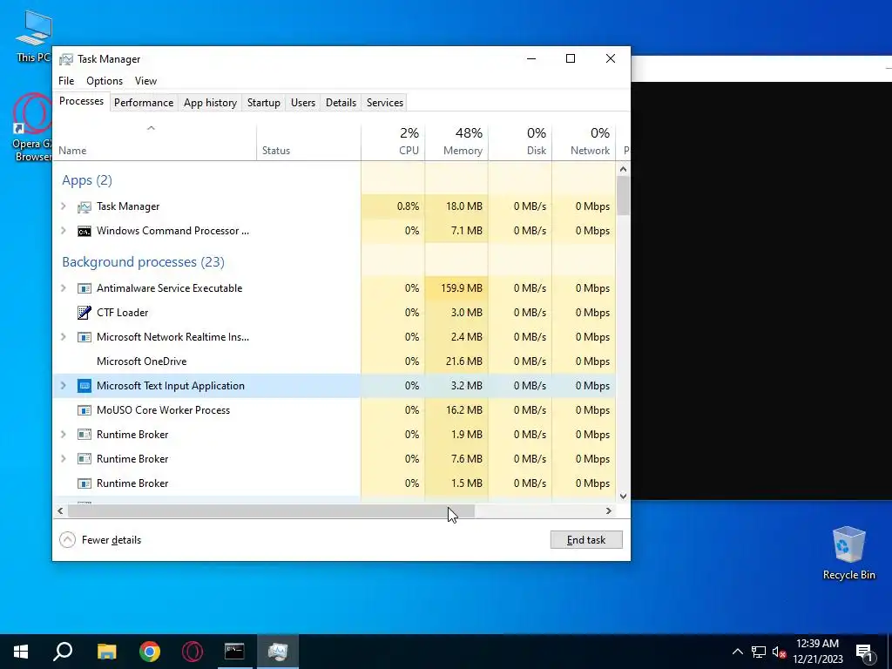
Task: Open the View menu
Action: pyautogui.click(x=145, y=81)
